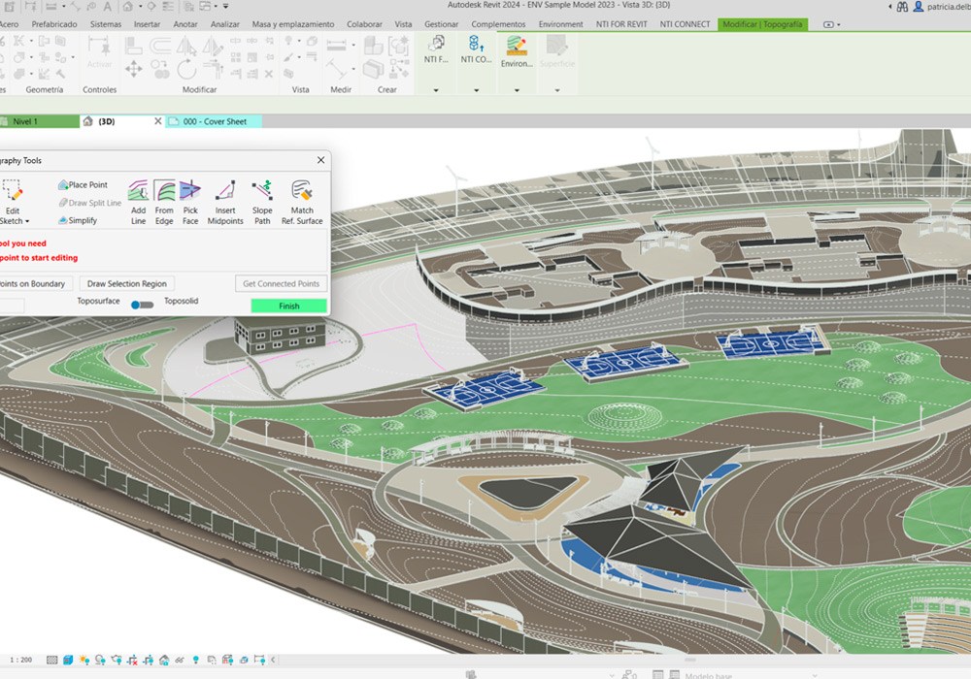This screenshot has height=679, width=971.
Task: Toggle the visual style icon in view bar
Action: (x=68, y=660)
